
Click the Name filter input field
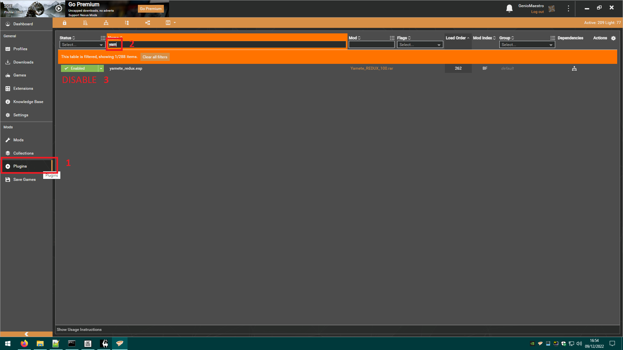[x=227, y=45]
